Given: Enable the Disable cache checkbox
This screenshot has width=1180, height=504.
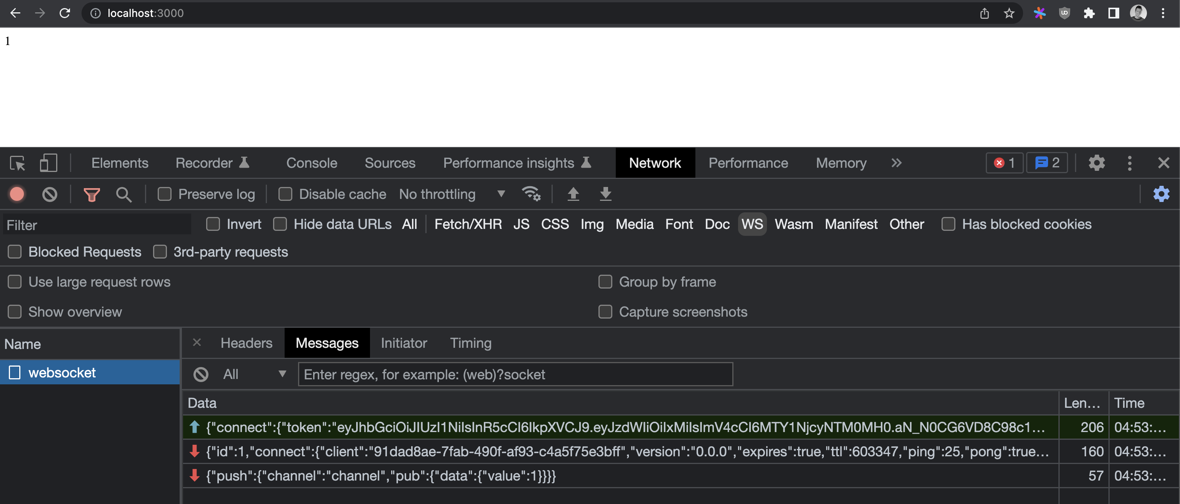Looking at the screenshot, I should coord(285,194).
